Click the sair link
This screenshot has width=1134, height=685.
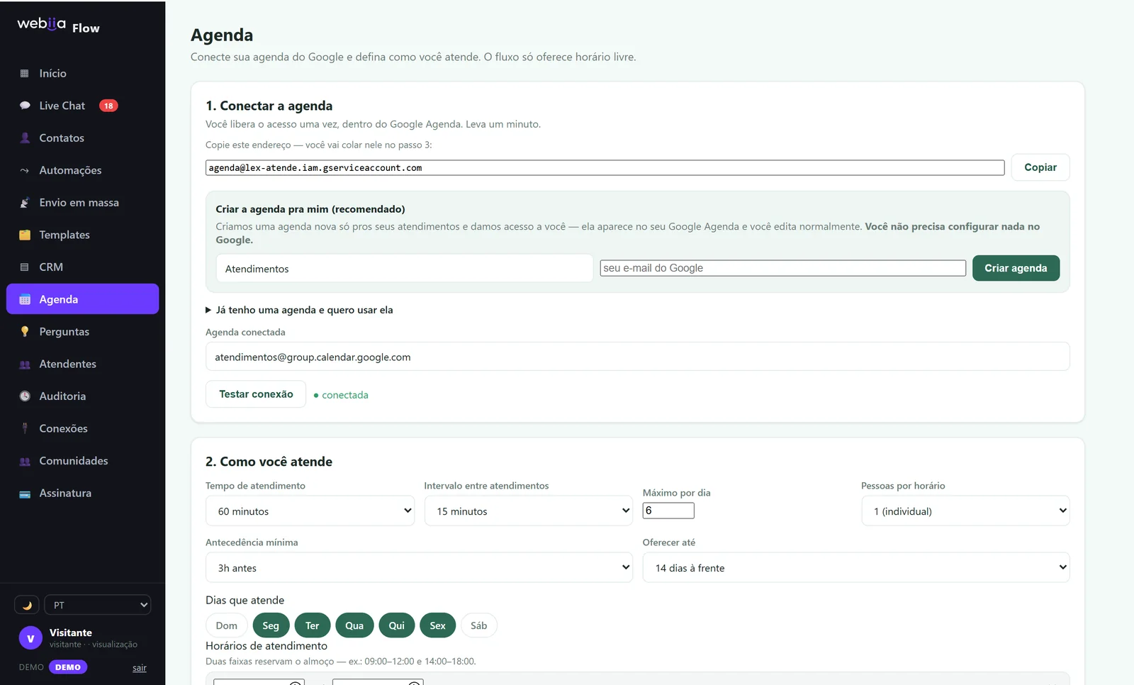pos(140,668)
